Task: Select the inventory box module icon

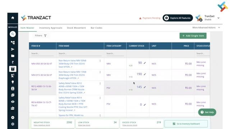Action: pyautogui.click(x=13, y=69)
